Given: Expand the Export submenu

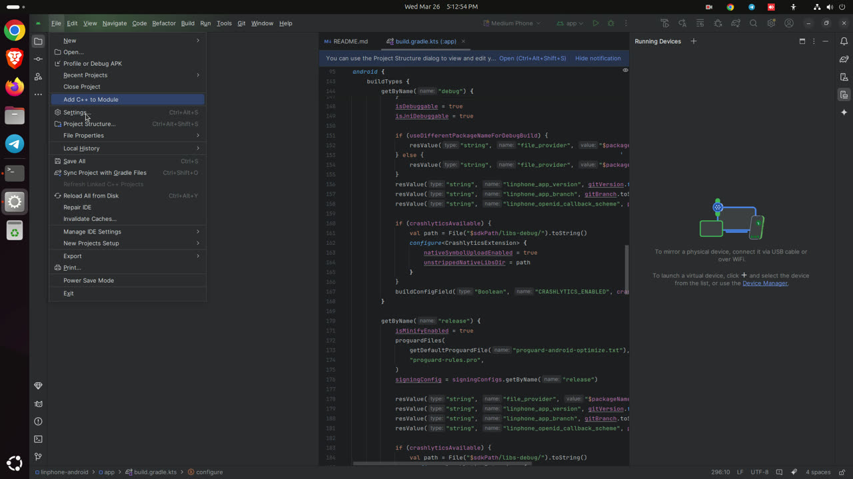Looking at the screenshot, I should 127,256.
